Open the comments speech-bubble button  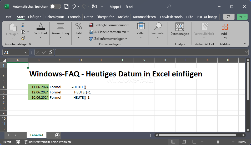coord(229,17)
